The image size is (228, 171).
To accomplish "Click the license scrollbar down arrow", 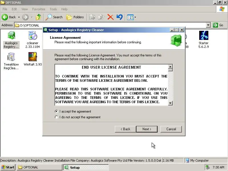I will click(170, 103).
